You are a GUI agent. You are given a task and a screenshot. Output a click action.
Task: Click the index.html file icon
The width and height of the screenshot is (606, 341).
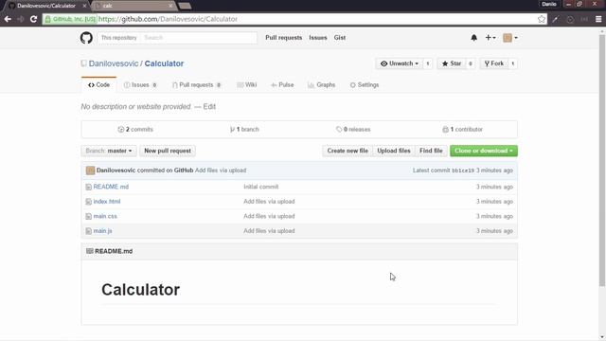[88, 202]
